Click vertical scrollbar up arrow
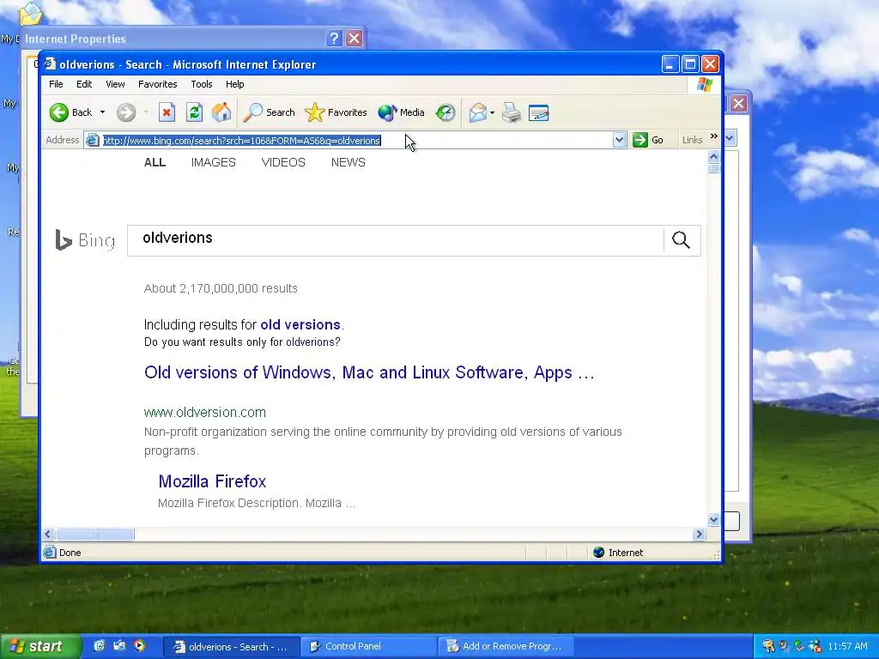This screenshot has height=659, width=879. tap(713, 156)
